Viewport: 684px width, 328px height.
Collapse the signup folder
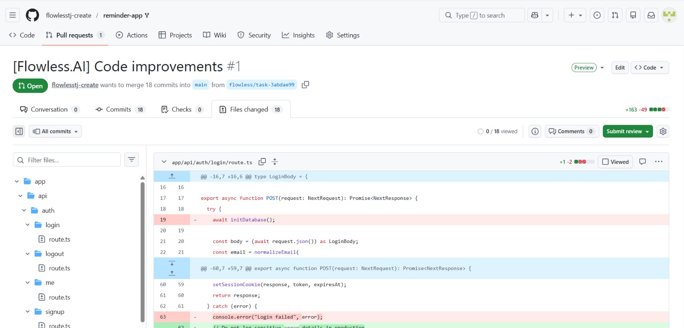pyautogui.click(x=27, y=312)
